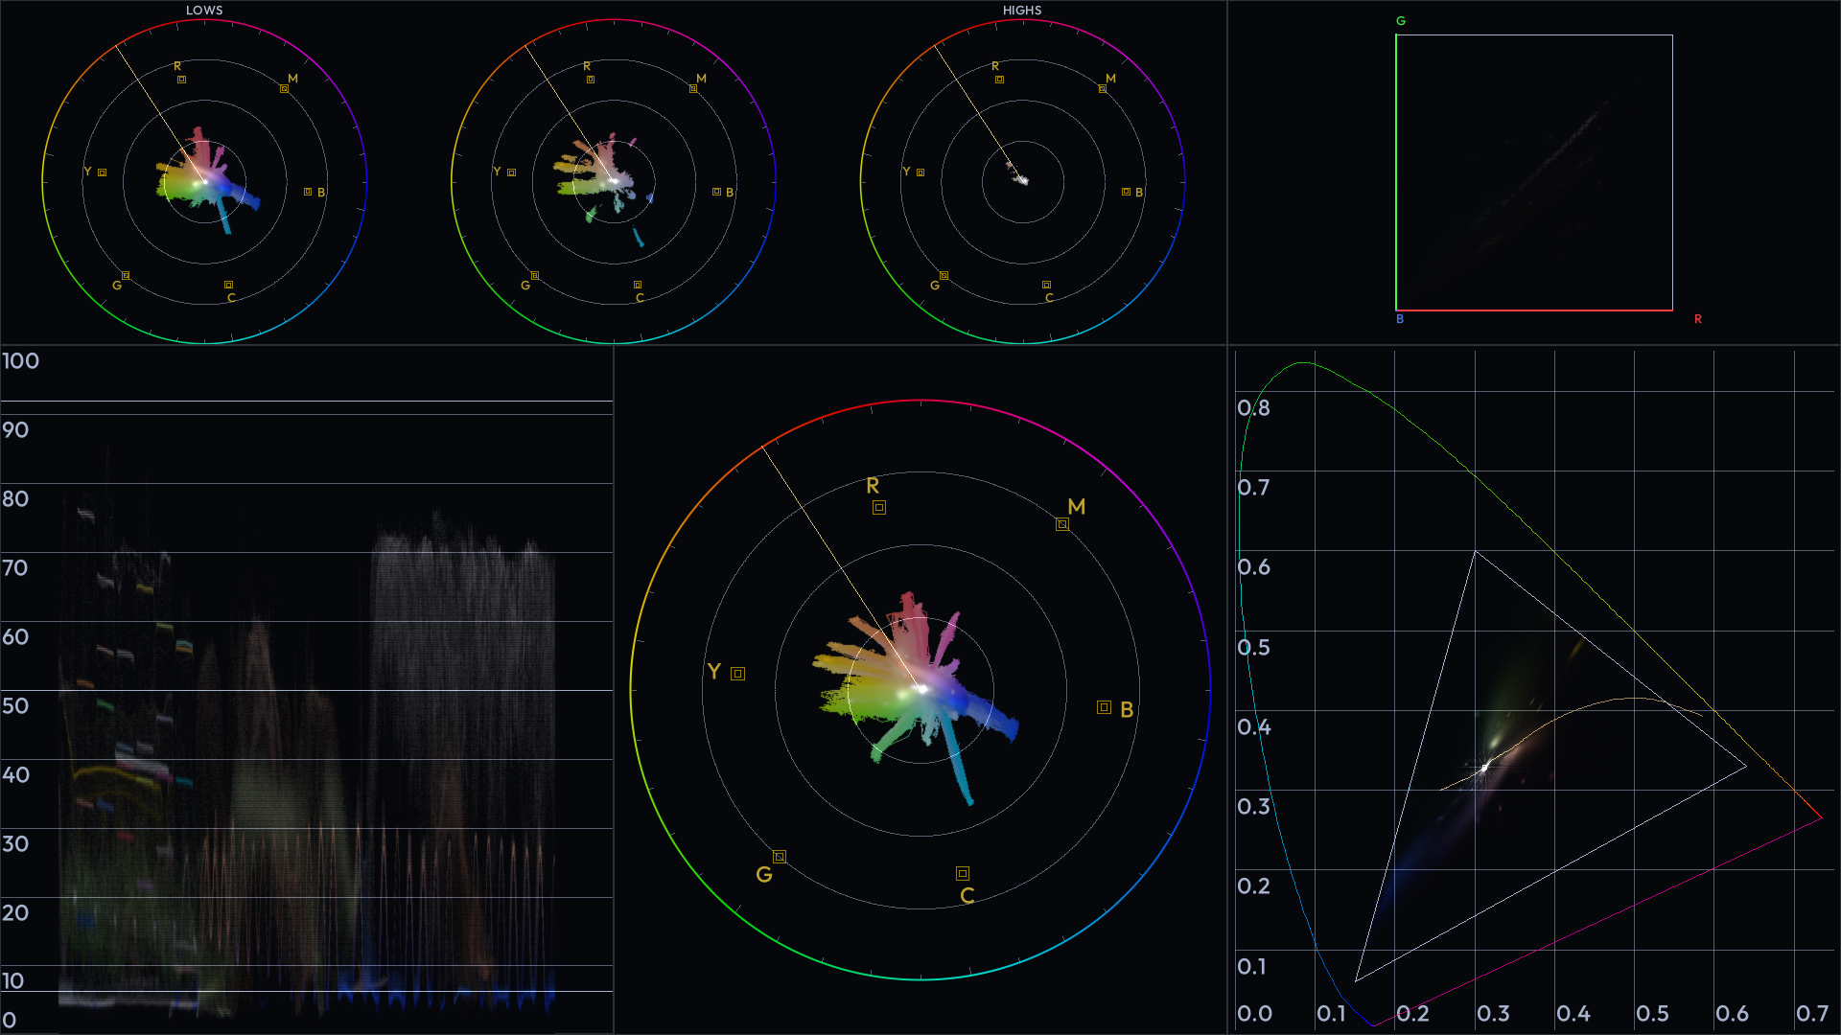Screen dimensions: 1841x1035
Task: Pick the C target box in HIGHS vectorscope
Action: (x=1046, y=285)
